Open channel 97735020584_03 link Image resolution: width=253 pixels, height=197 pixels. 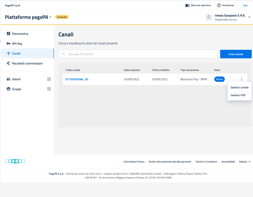click(77, 79)
